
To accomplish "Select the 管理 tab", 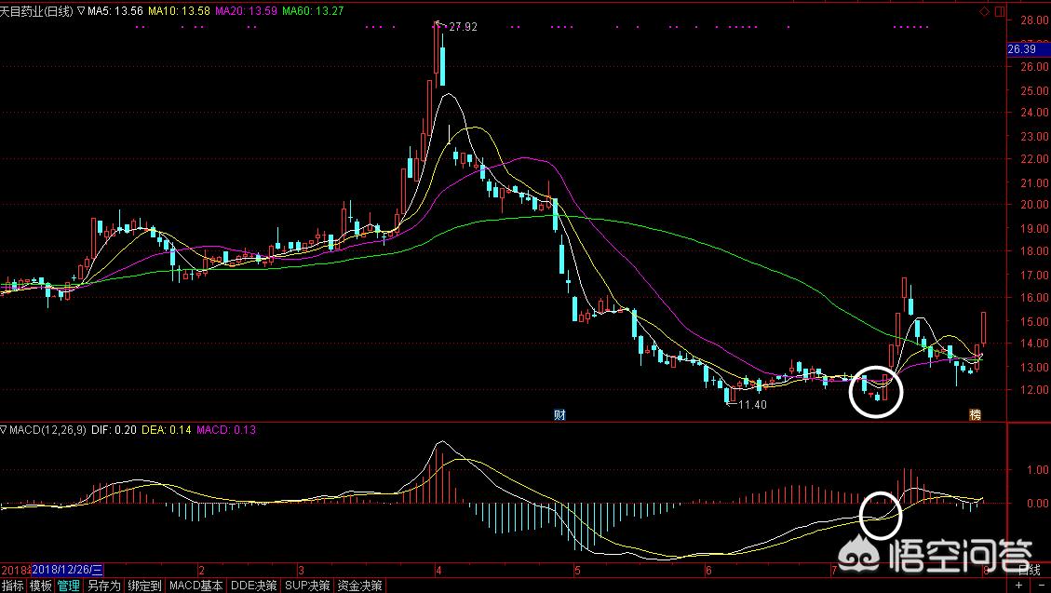I will pos(69,586).
